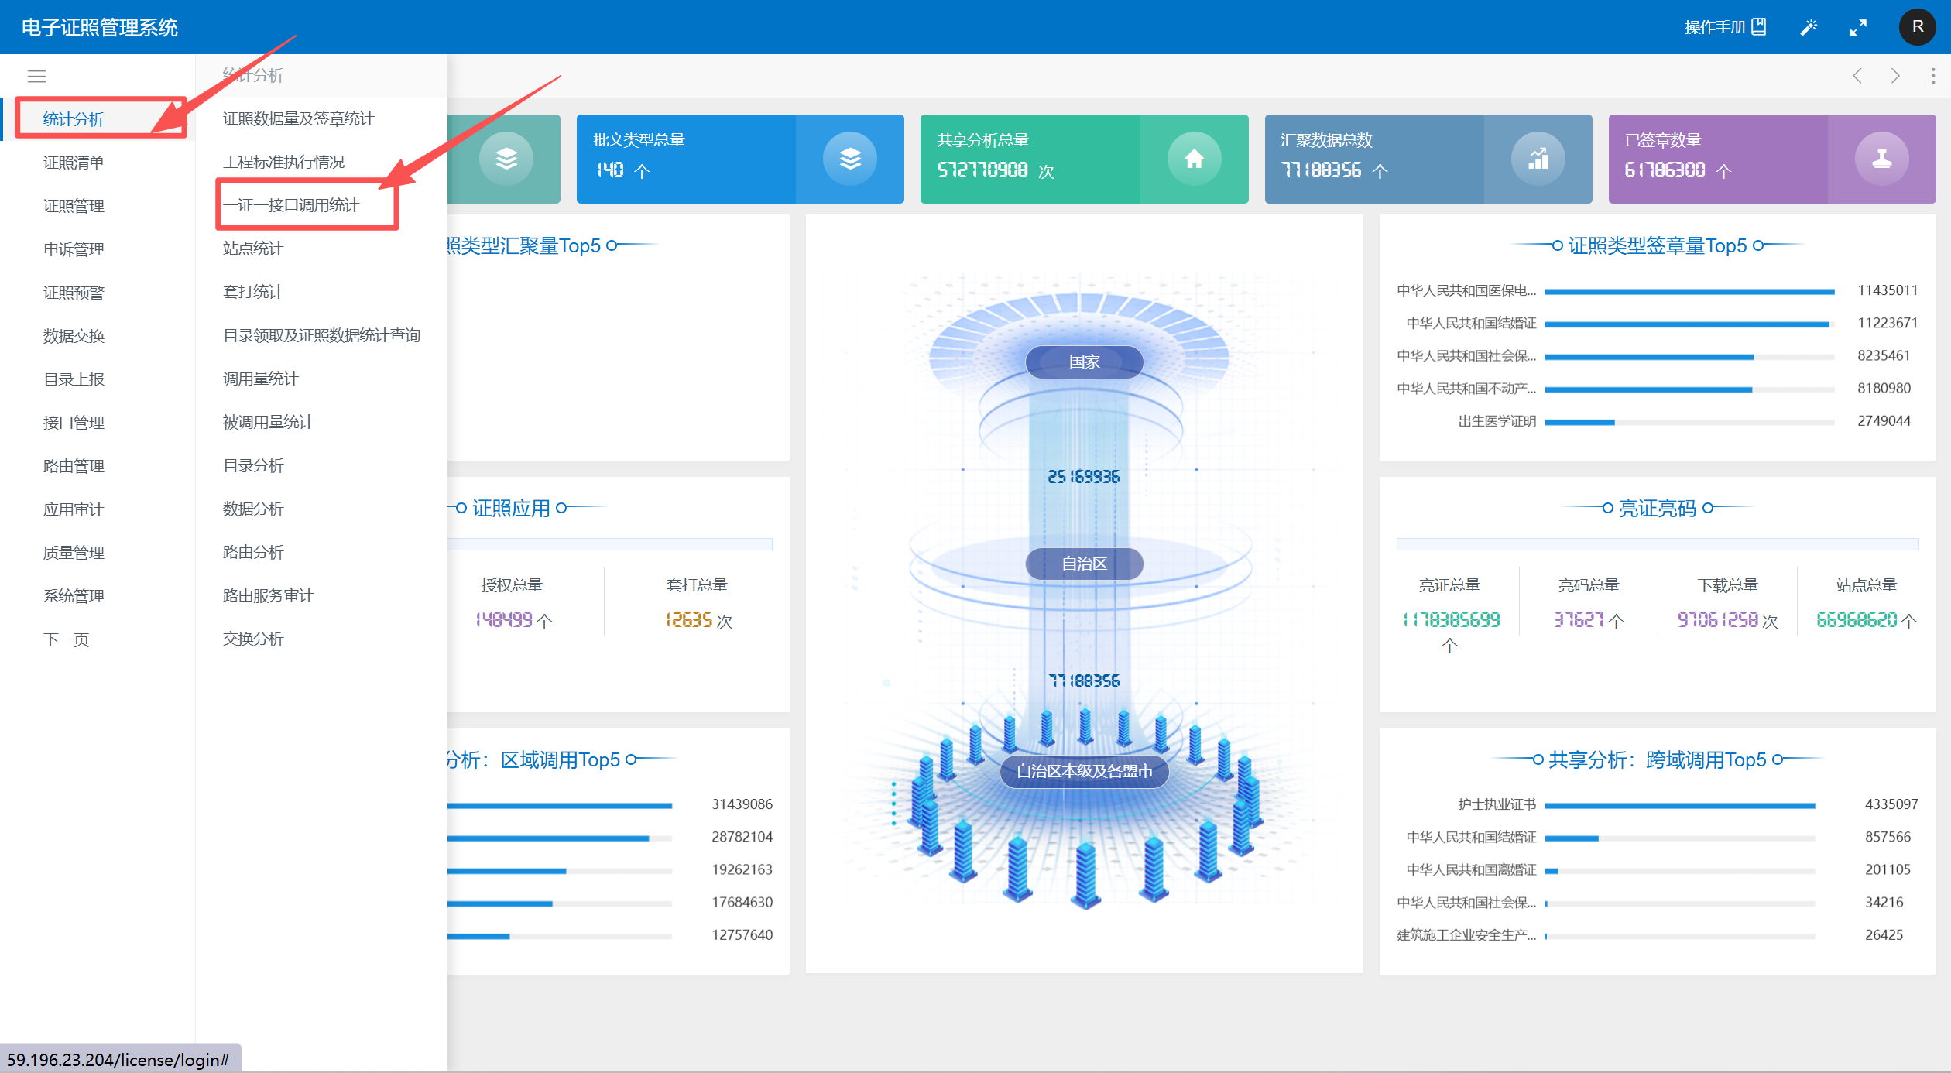Toggle fullscreen with the expand arrows icon

click(x=1858, y=27)
